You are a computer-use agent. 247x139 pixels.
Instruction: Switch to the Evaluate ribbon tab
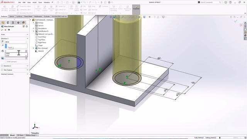pos(47,16)
